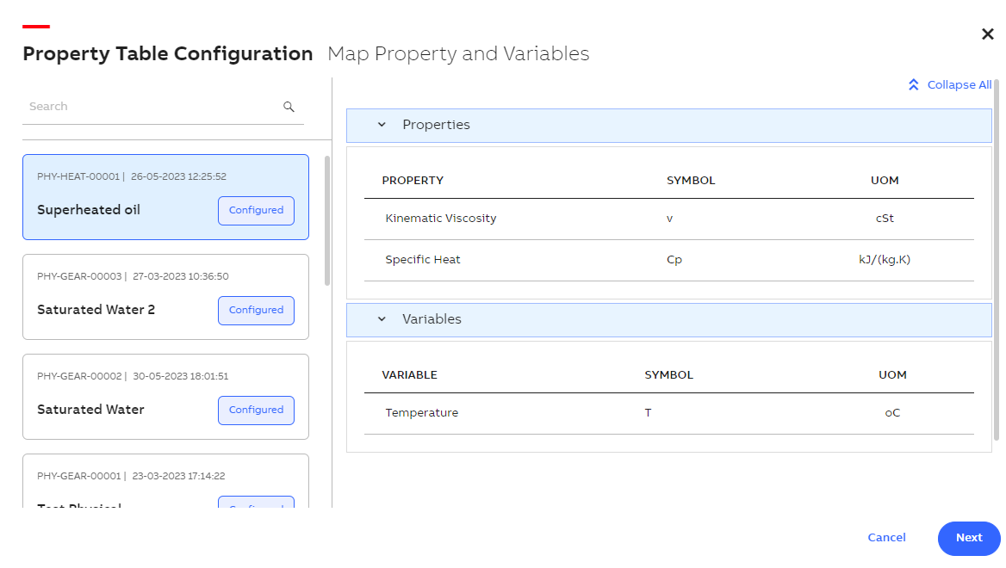Close the Property Table Configuration dialog

tap(987, 34)
